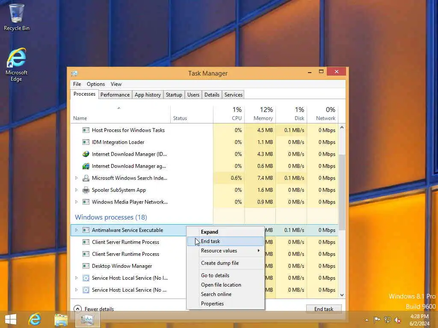Click Task Manager title bar icon
This screenshot has width=438, height=328.
click(74, 73)
